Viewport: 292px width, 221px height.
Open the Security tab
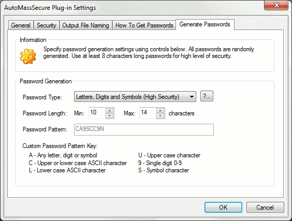tap(47, 25)
